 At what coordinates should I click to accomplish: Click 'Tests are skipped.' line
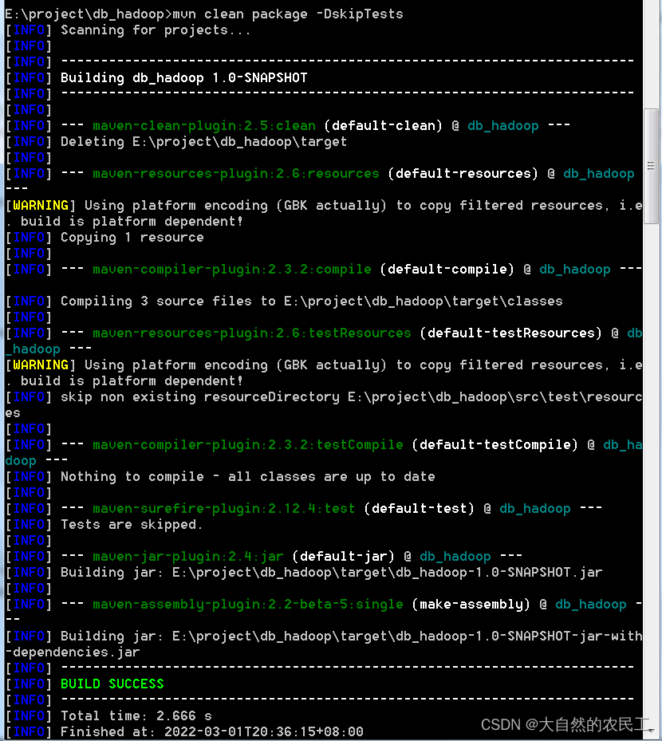(x=132, y=525)
